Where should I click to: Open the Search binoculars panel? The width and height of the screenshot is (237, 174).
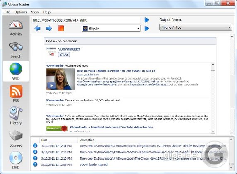pos(16,47)
